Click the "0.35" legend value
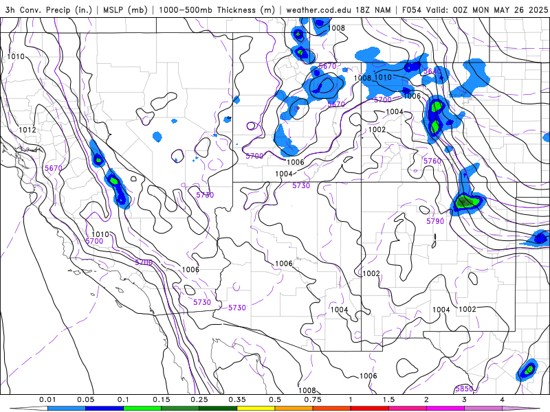 point(237,400)
